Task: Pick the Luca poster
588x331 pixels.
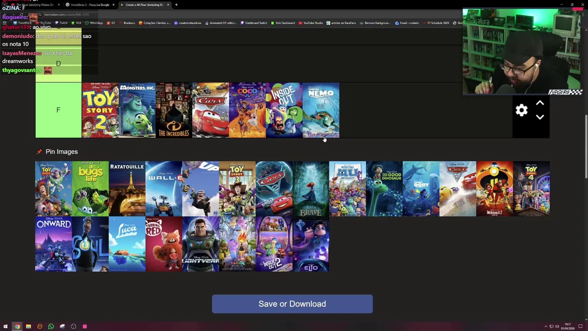Action: pos(127,244)
